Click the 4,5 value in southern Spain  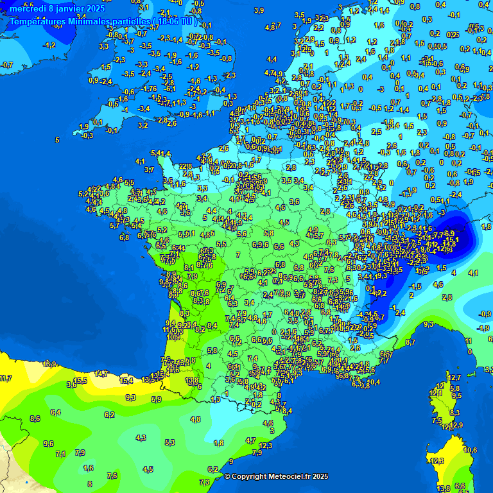148,469
